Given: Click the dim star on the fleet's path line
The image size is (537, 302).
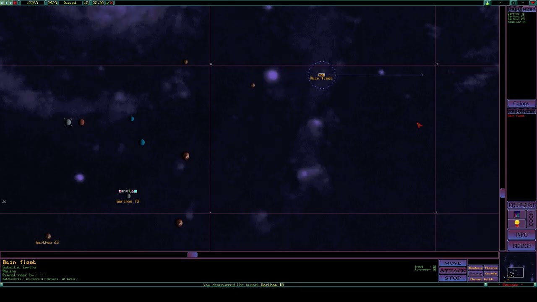Looking at the screenshot, I should pyautogui.click(x=381, y=73).
